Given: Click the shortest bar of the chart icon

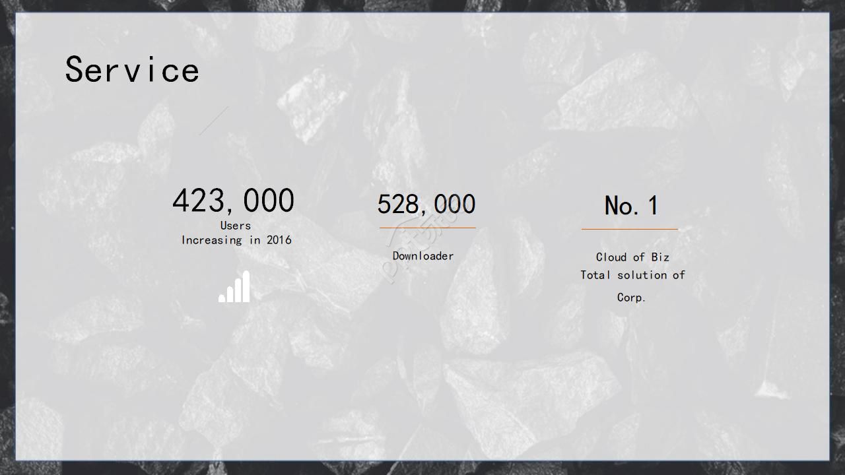Looking at the screenshot, I should coord(222,298).
